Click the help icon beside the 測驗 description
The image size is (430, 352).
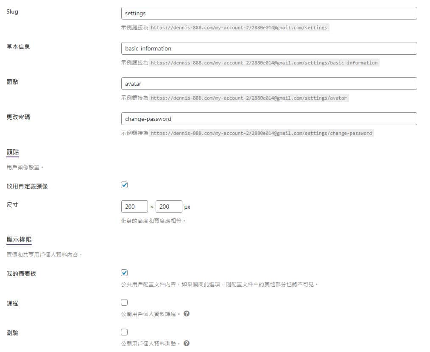(x=187, y=344)
